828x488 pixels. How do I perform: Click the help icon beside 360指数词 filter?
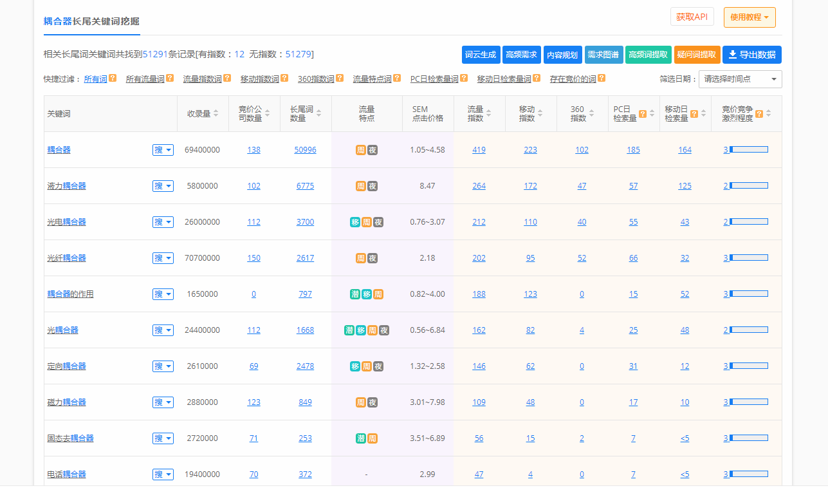pyautogui.click(x=340, y=79)
